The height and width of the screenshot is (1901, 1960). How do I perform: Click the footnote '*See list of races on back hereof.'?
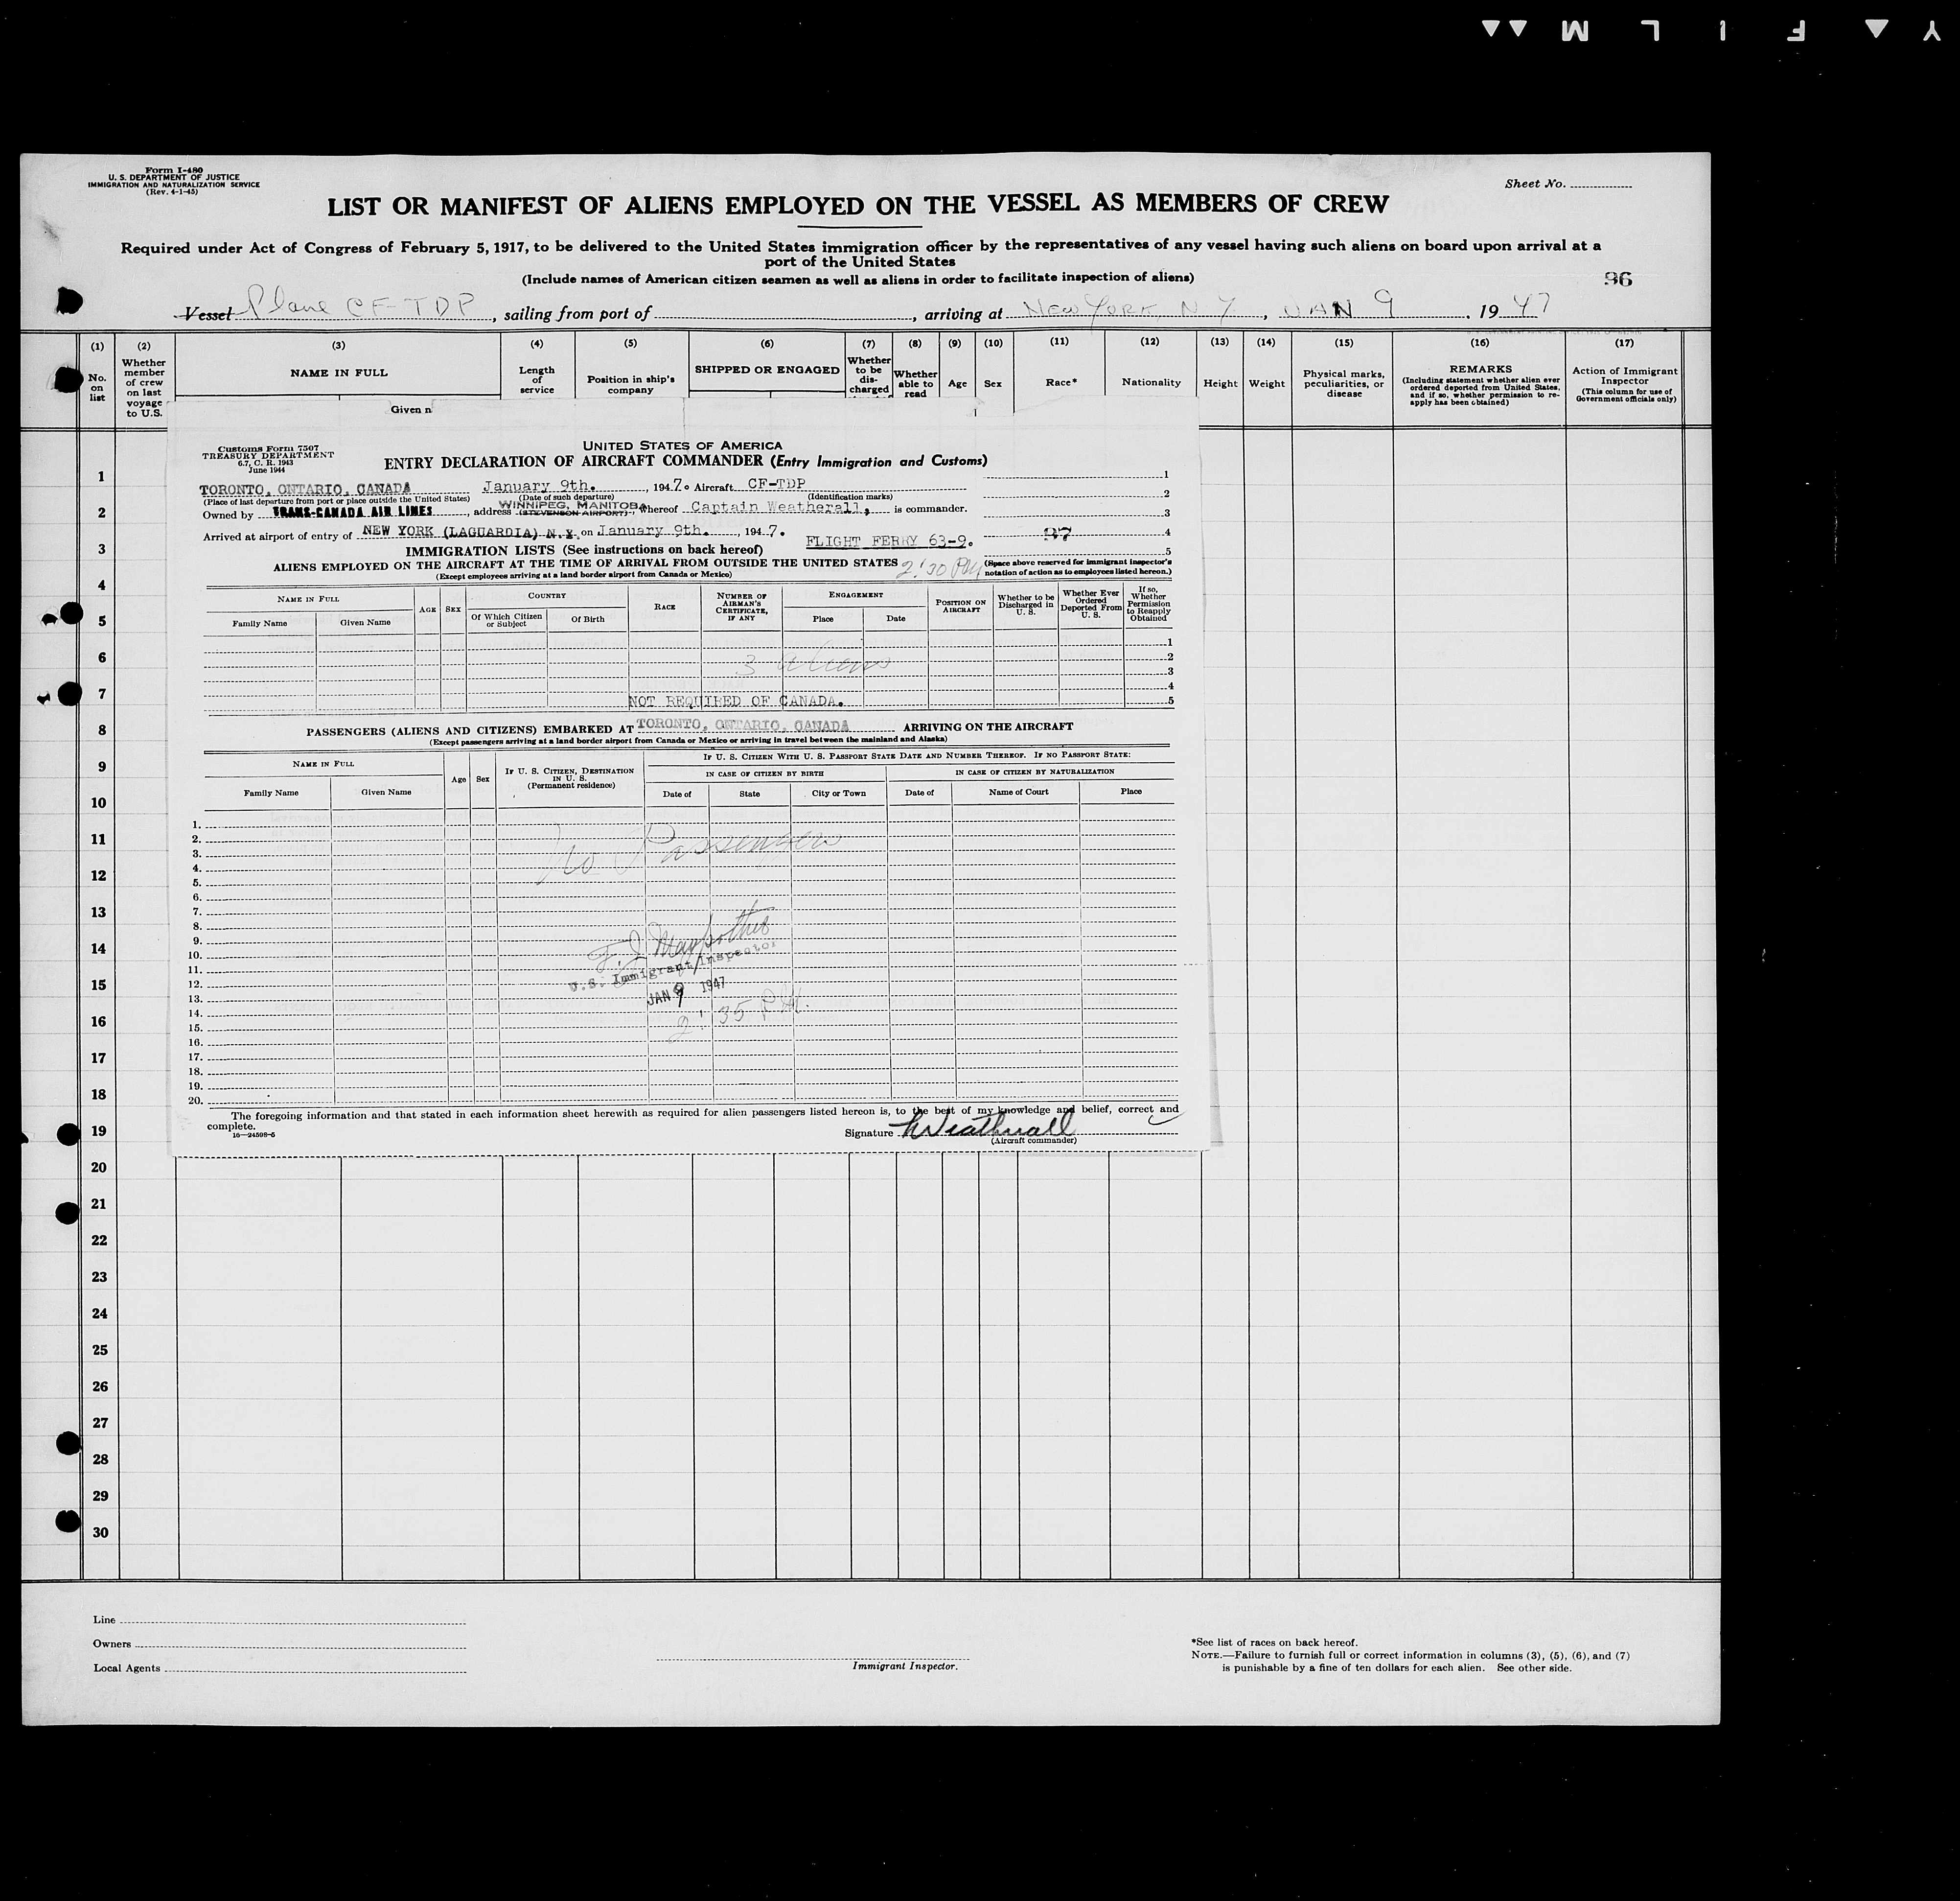click(1274, 1643)
